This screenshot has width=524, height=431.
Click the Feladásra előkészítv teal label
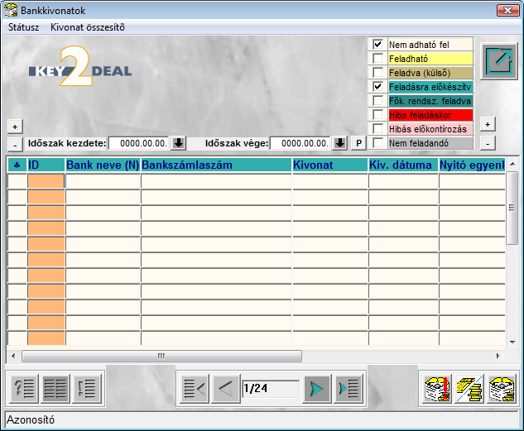click(x=430, y=87)
